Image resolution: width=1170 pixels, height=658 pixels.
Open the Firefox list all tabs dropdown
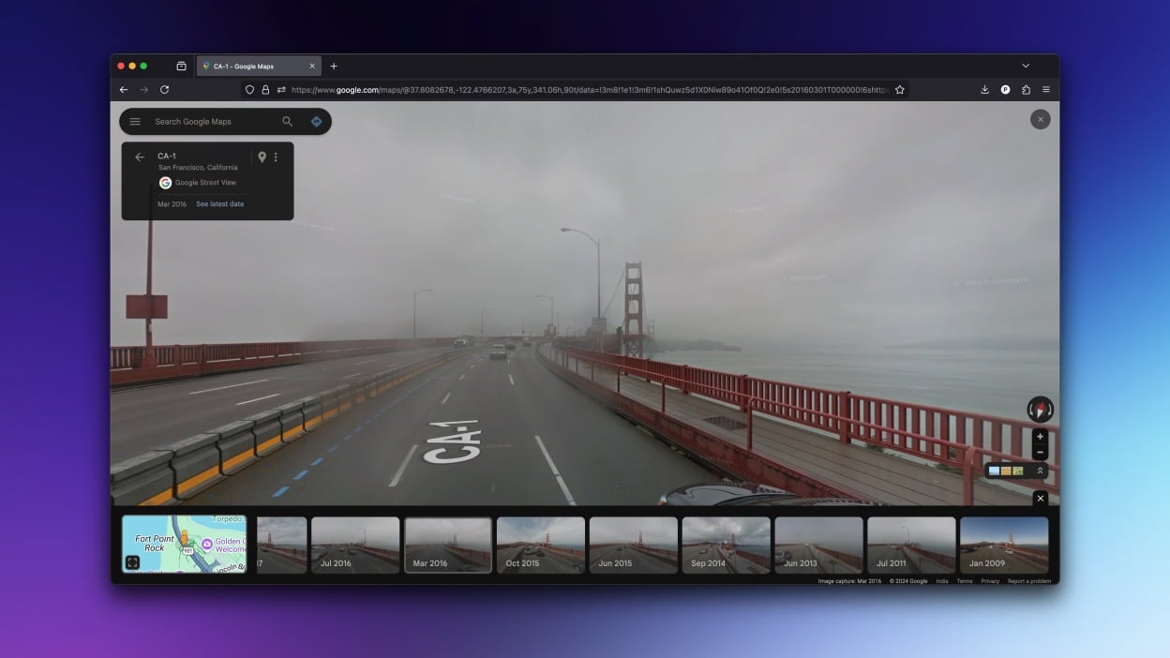pos(1026,67)
